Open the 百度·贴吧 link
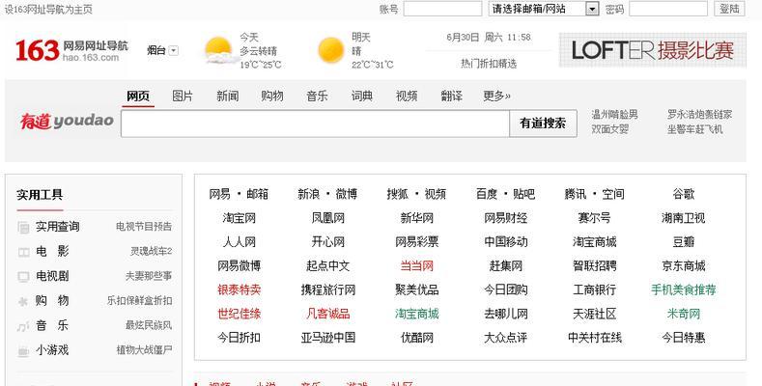 [505, 194]
